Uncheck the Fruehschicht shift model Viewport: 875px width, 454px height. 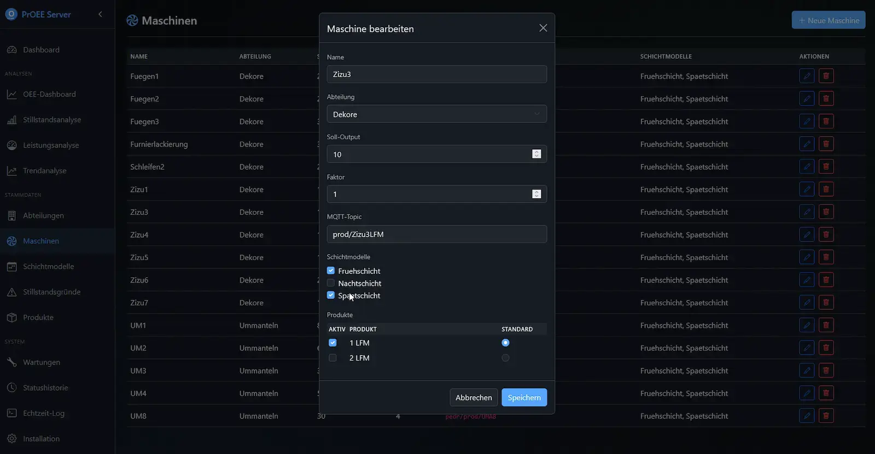(x=331, y=270)
